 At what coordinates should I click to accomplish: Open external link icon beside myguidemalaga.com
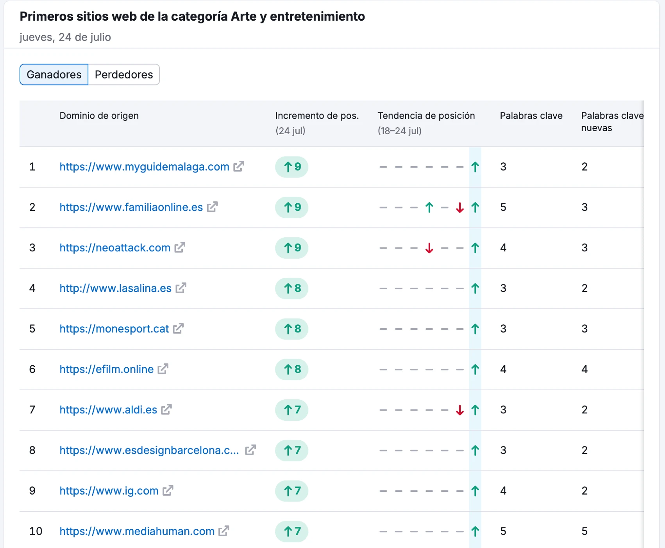[239, 167]
